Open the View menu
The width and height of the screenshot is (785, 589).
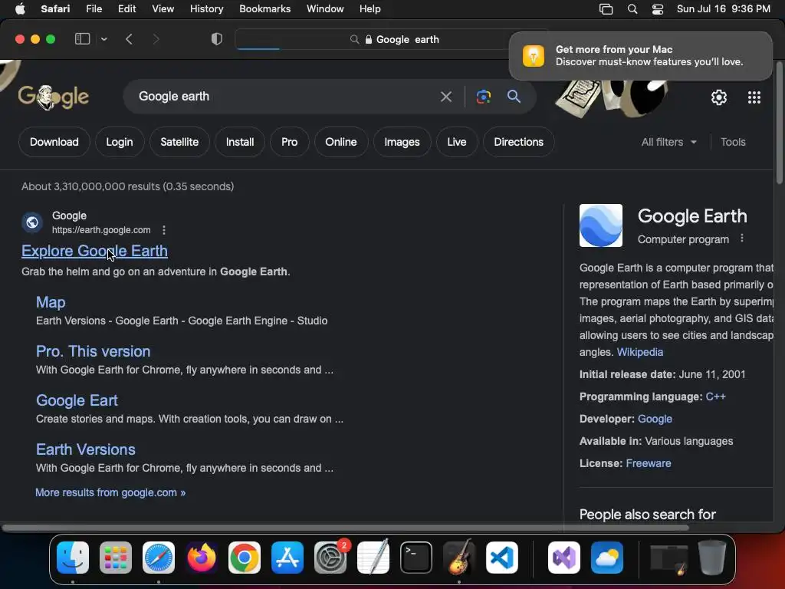(163, 9)
